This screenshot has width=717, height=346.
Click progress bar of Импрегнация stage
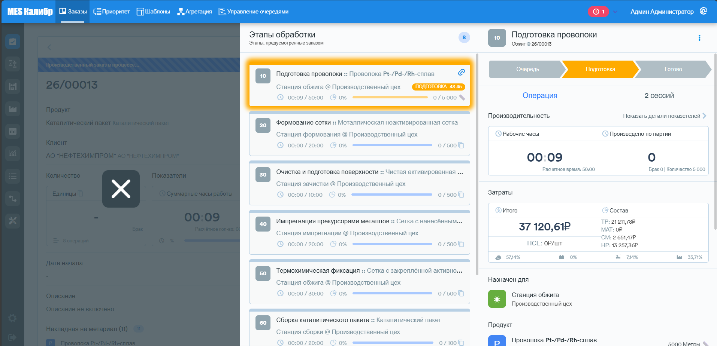pos(392,244)
